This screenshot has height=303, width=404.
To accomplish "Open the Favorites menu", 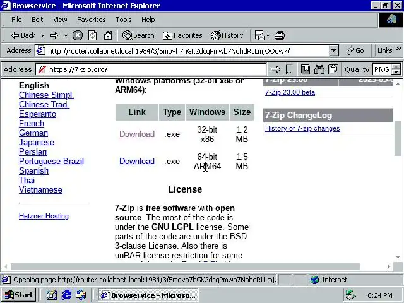I will tap(91, 20).
